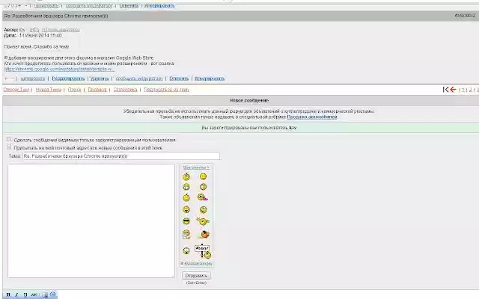Open the Статистика navigation link
Viewport: 479px width, 299px height.
[125, 90]
